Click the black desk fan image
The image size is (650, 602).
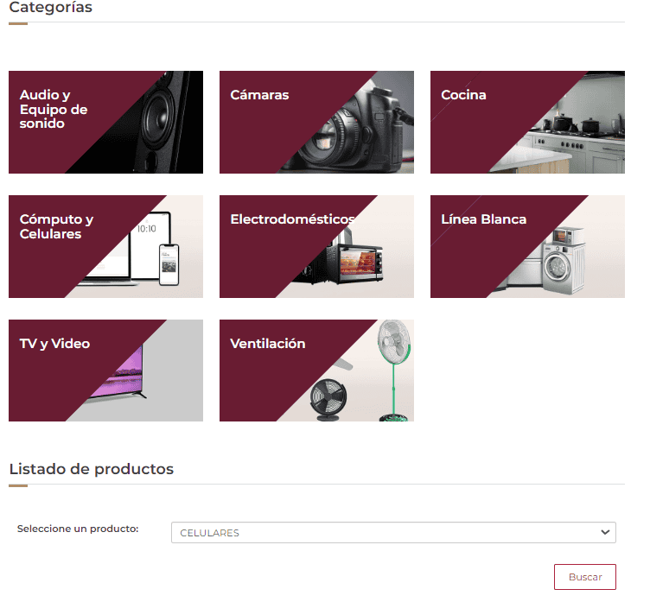coord(328,400)
